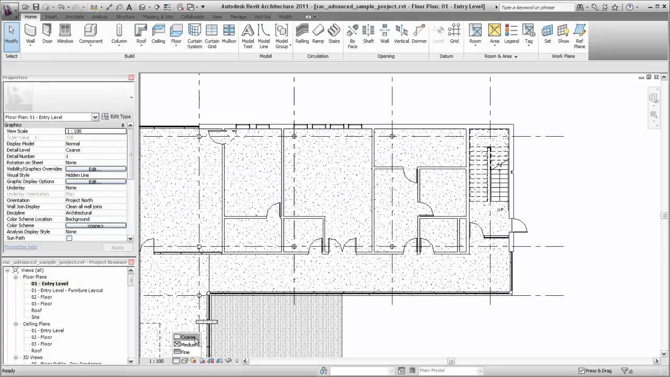Viewport: 670px width, 377px height.
Task: Choose the Component tool
Action: 91,35
